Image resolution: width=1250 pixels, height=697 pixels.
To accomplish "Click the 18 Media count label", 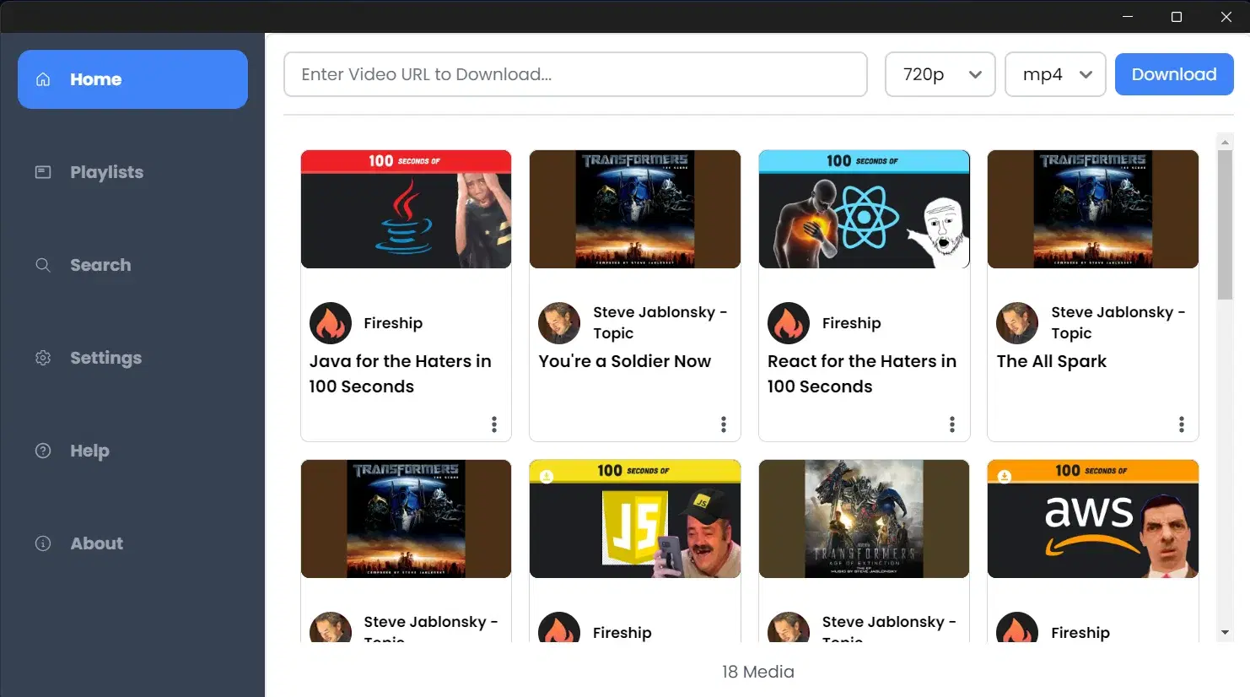I will [x=758, y=672].
